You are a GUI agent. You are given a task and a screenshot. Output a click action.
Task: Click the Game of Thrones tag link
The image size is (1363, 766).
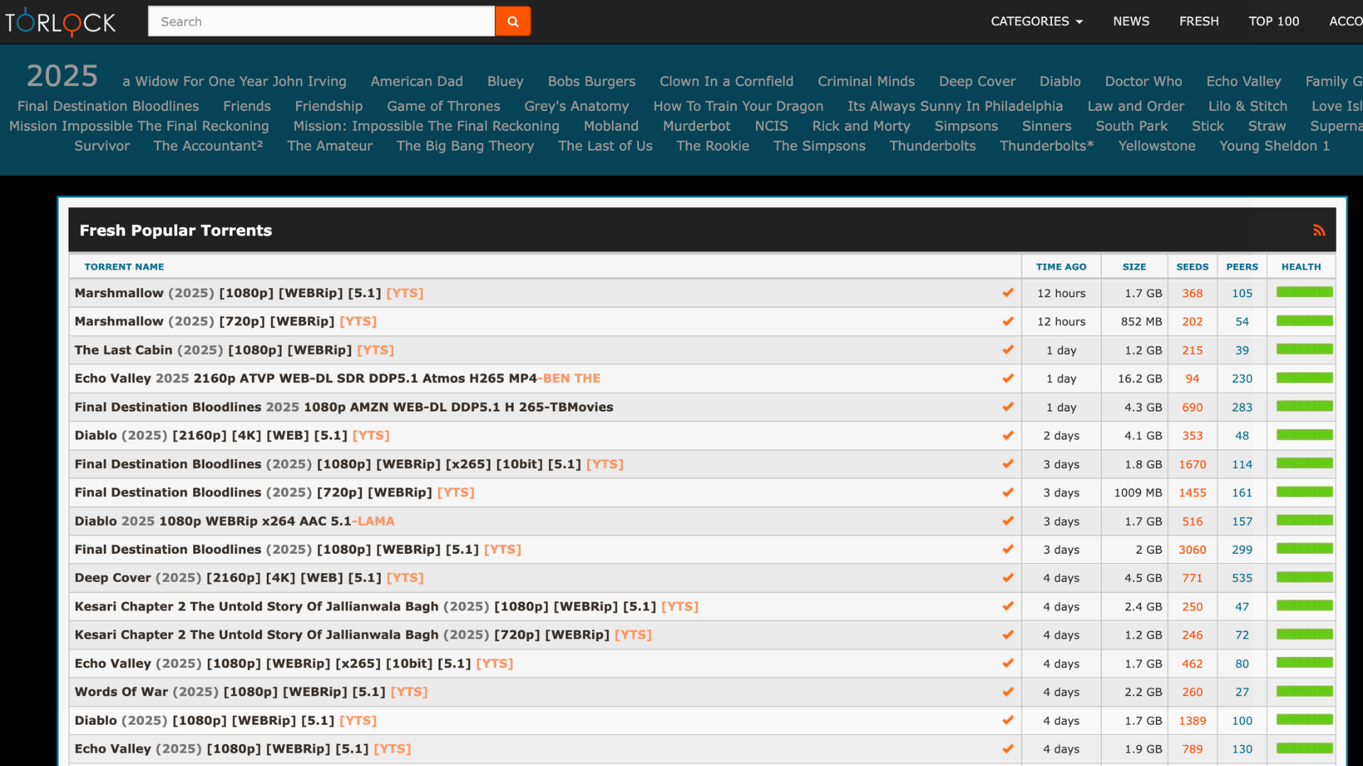pos(443,106)
